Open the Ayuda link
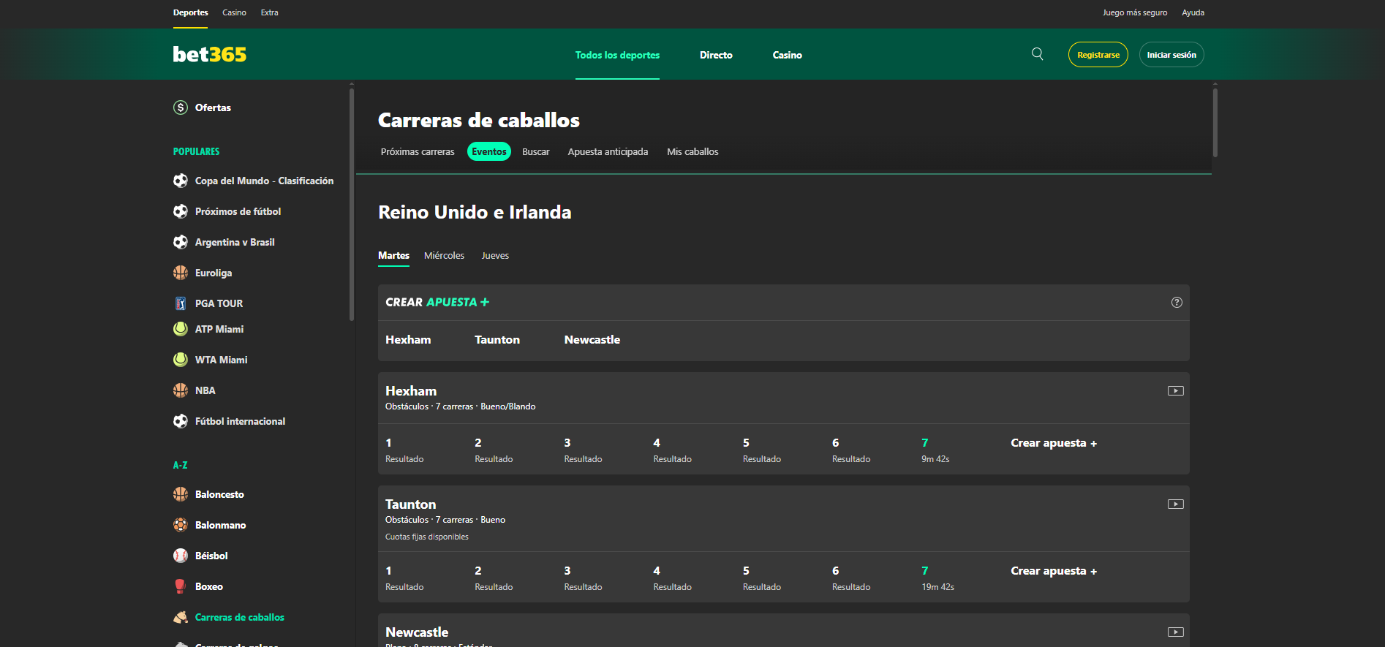 pos(1193,12)
